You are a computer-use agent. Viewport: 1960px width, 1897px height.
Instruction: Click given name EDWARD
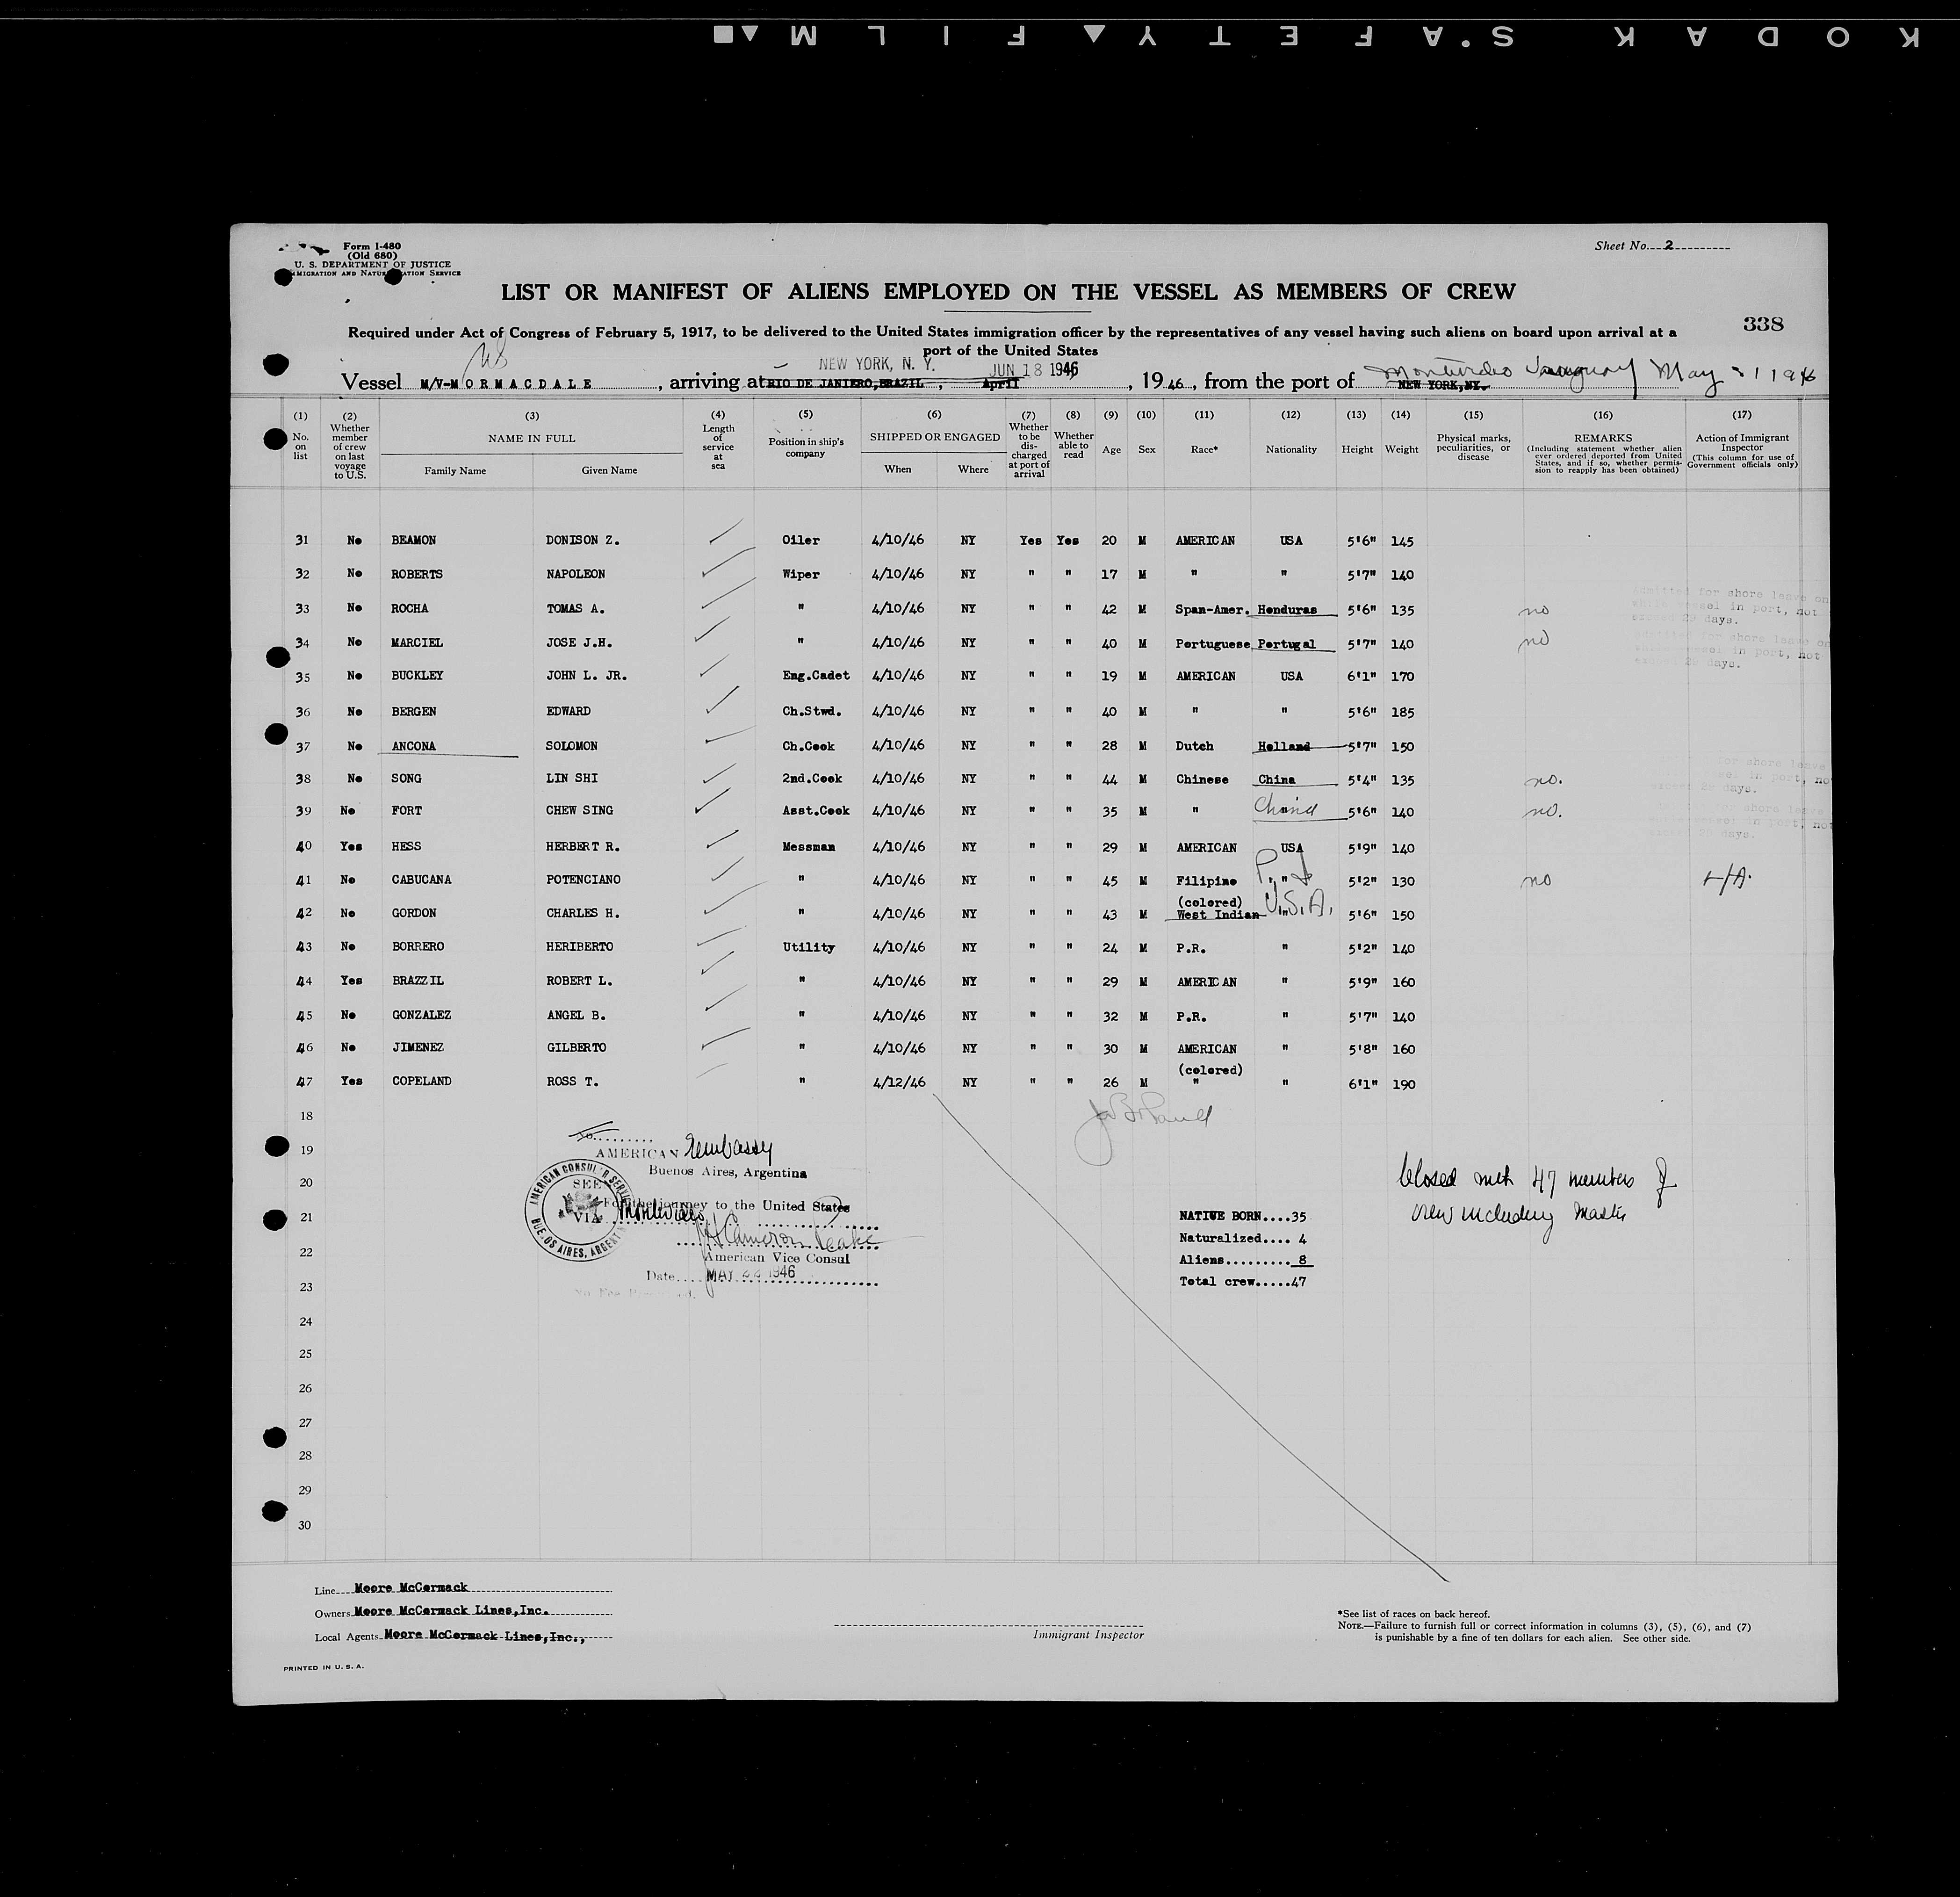[x=568, y=711]
